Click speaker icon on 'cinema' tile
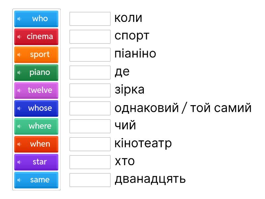 tap(19, 37)
